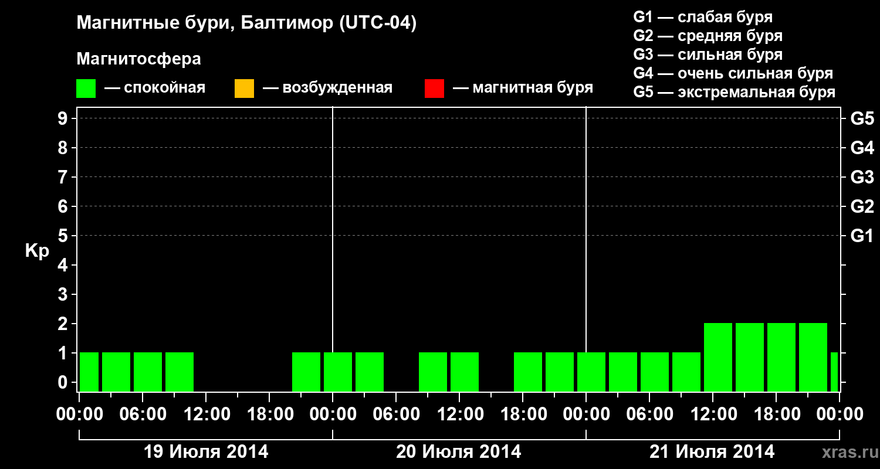The height and width of the screenshot is (469, 880).
Task: Click the right-axis 'G2' storm level label
Action: click(862, 206)
